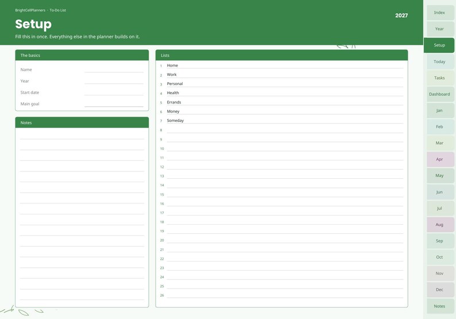Go to the May tab

[x=439, y=175]
